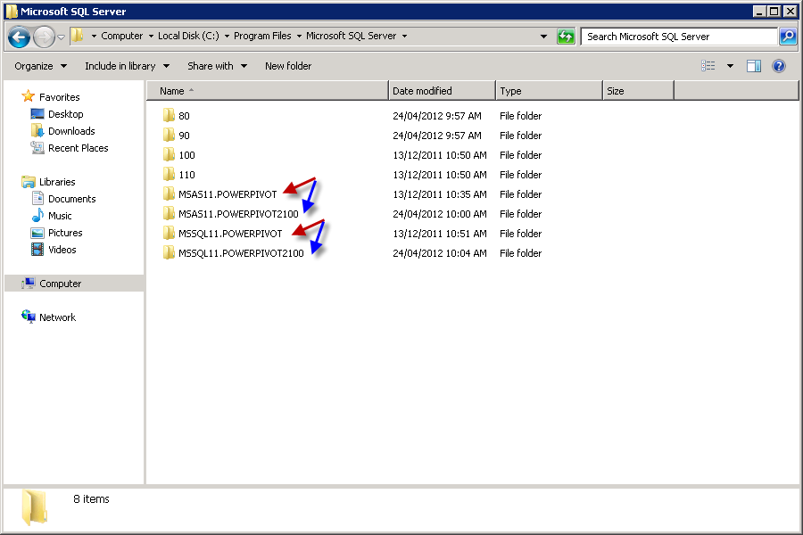Open Desktop in the navigation pane
This screenshot has width=803, height=535.
click(65, 114)
